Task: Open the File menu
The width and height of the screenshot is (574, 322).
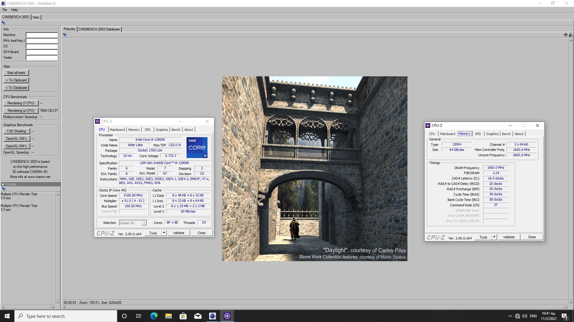Action: (x=4, y=10)
